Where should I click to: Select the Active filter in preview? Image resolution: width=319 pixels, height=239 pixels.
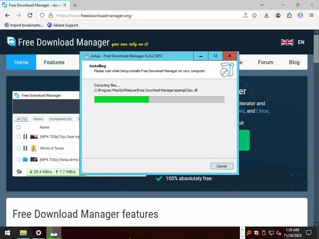[38, 119]
